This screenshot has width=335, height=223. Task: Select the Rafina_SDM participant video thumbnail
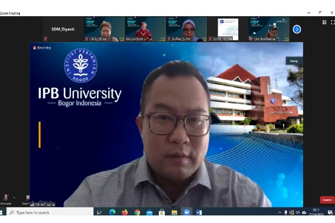click(186, 29)
